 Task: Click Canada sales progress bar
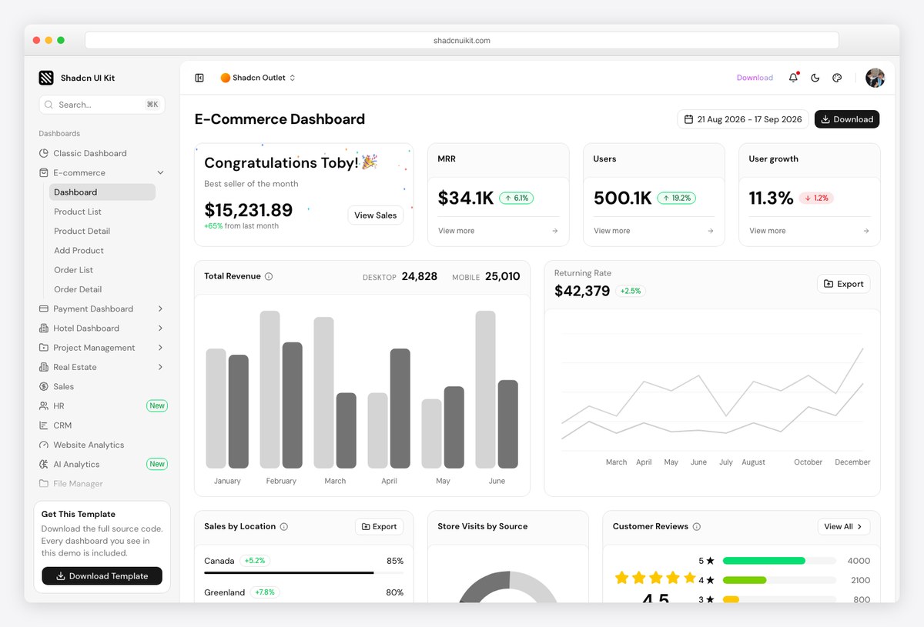(x=303, y=573)
